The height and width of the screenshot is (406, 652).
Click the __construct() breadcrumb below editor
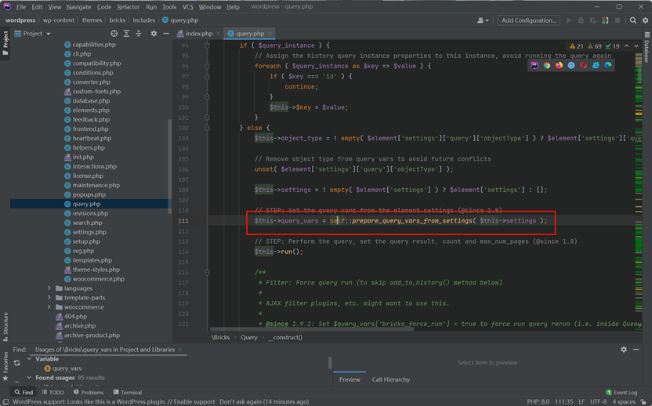click(285, 337)
